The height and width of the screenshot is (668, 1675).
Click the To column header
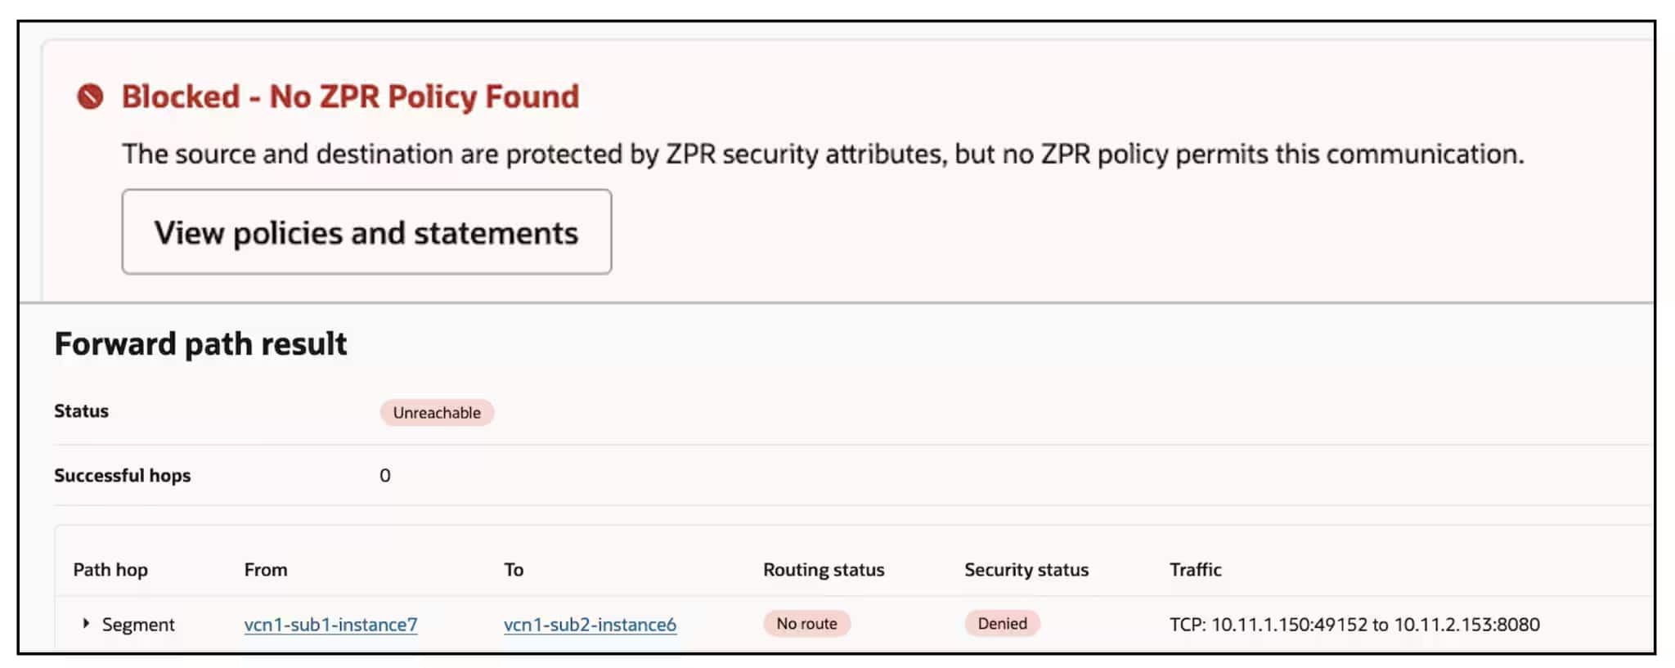(514, 570)
